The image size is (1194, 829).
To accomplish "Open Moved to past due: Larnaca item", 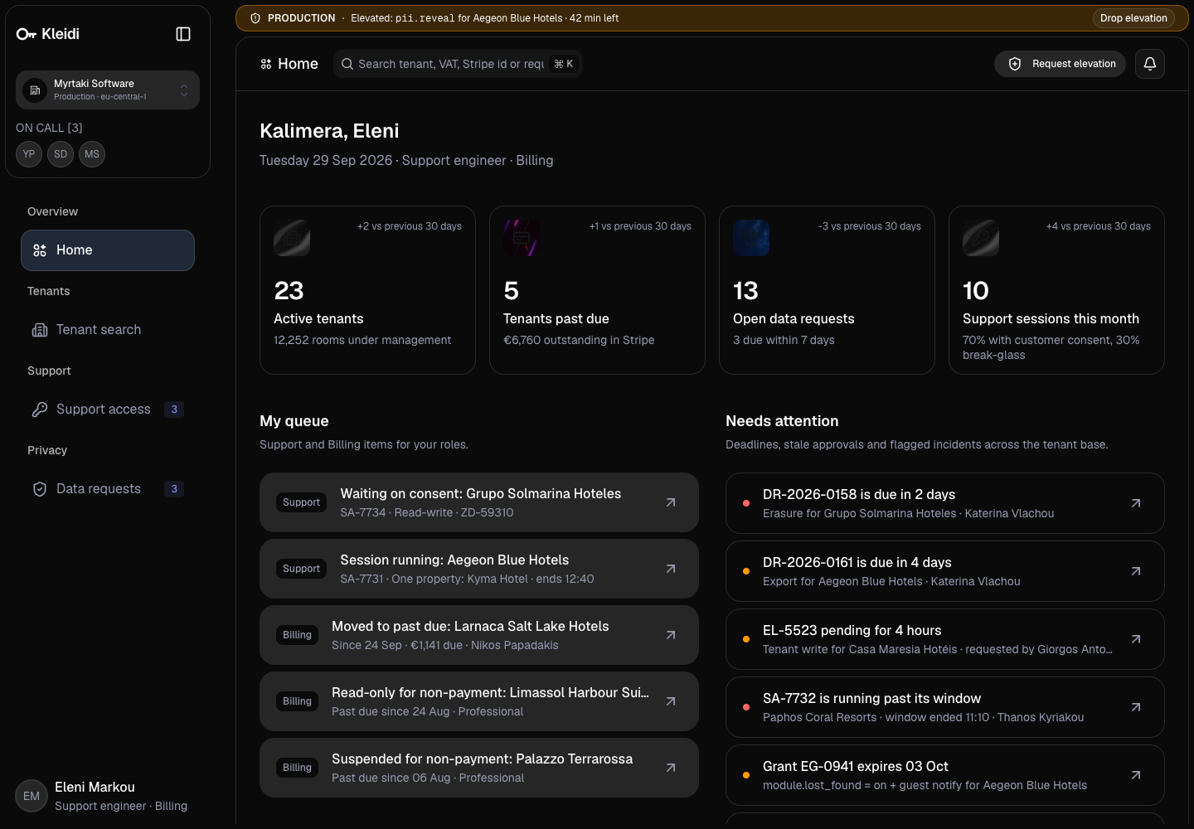I will click(479, 635).
